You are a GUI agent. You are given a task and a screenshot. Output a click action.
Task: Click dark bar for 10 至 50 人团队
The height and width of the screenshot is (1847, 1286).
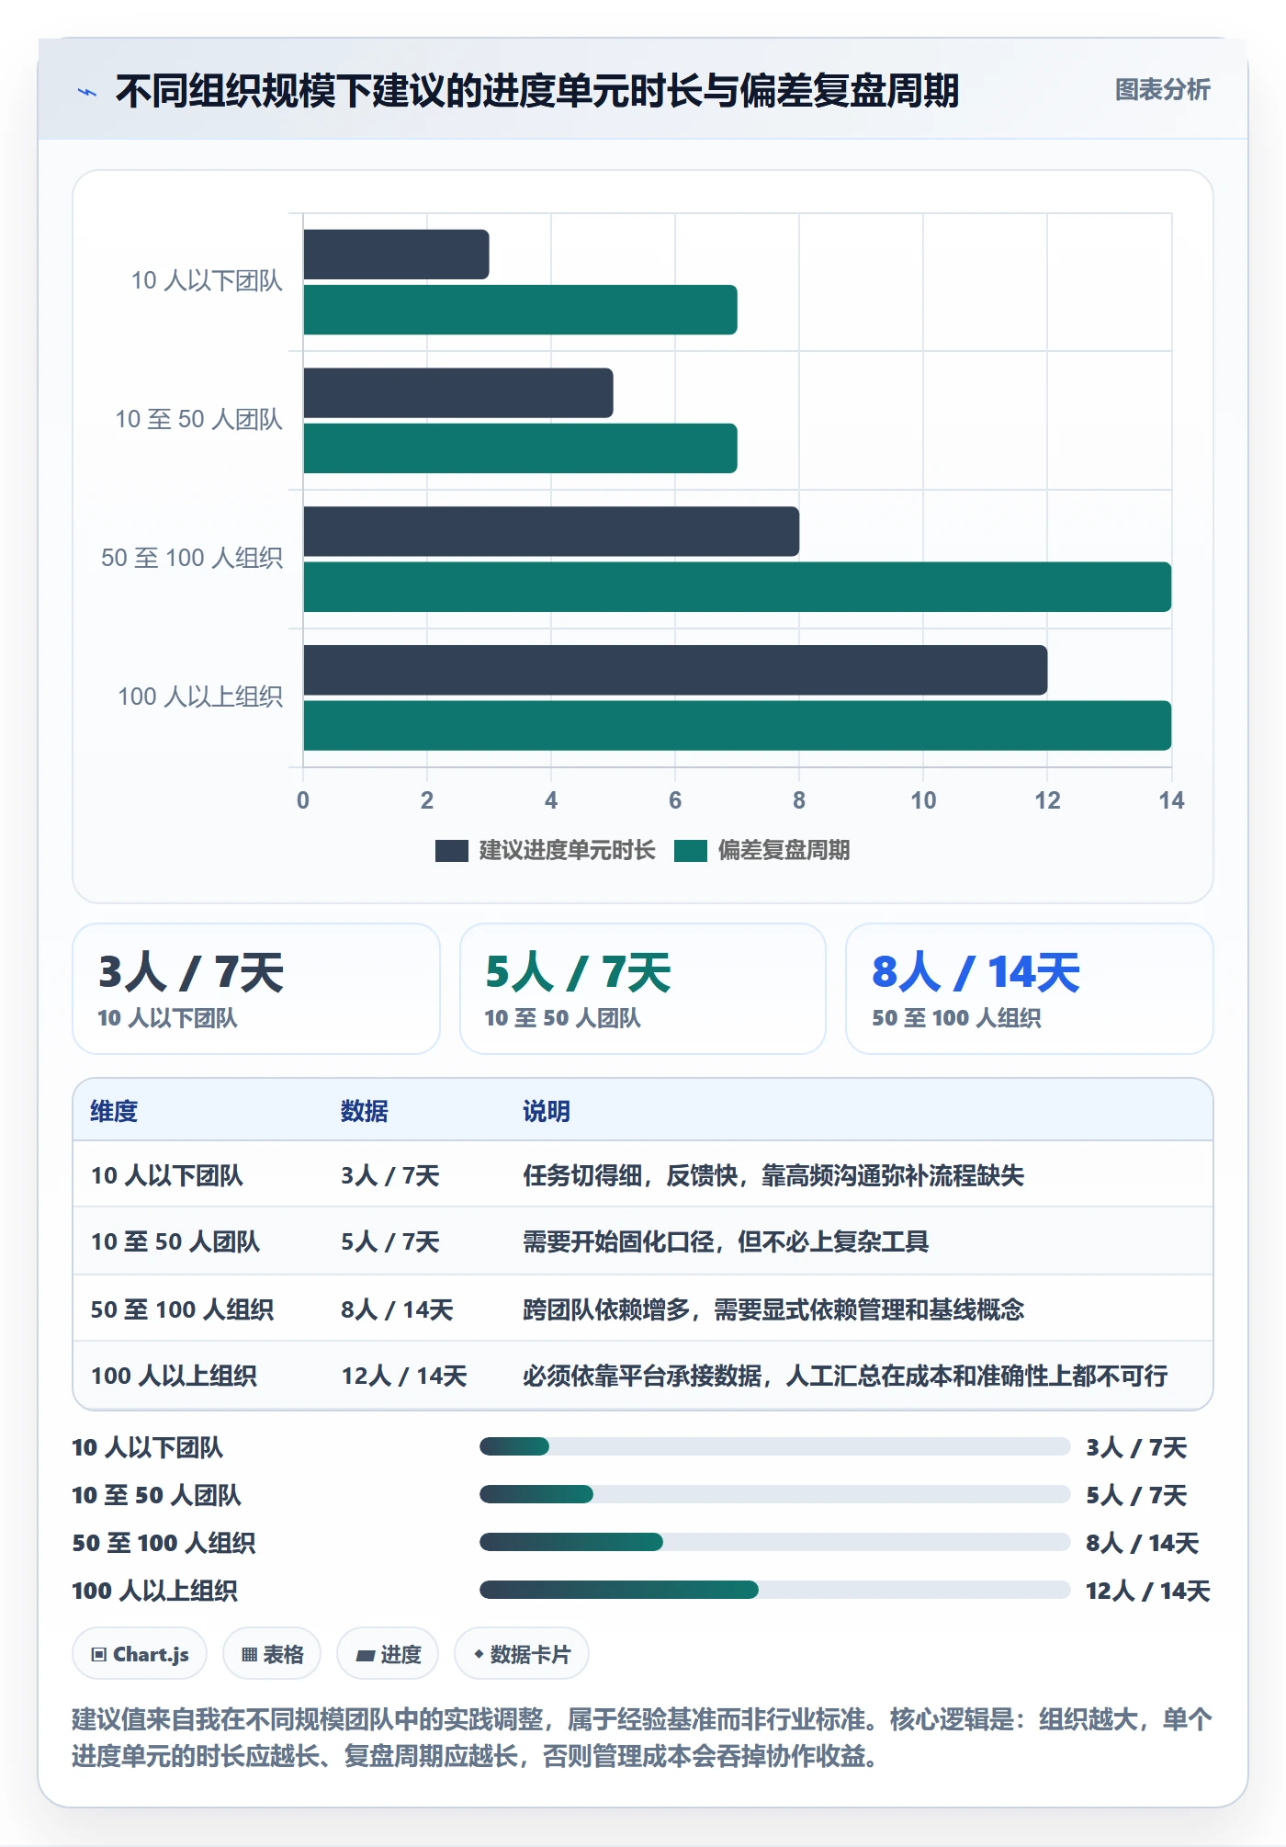click(457, 393)
